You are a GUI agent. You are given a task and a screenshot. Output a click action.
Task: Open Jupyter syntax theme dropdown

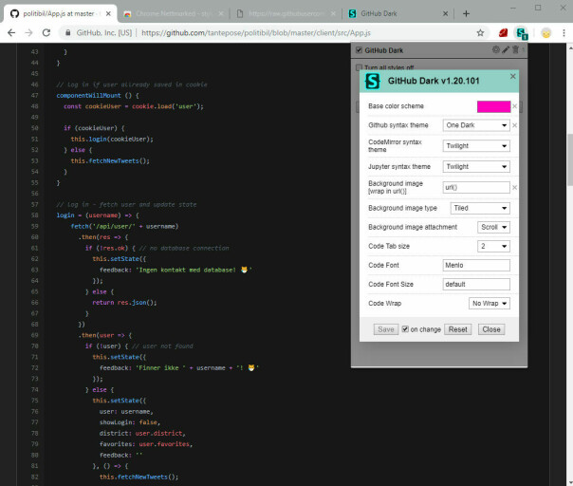[476, 167]
